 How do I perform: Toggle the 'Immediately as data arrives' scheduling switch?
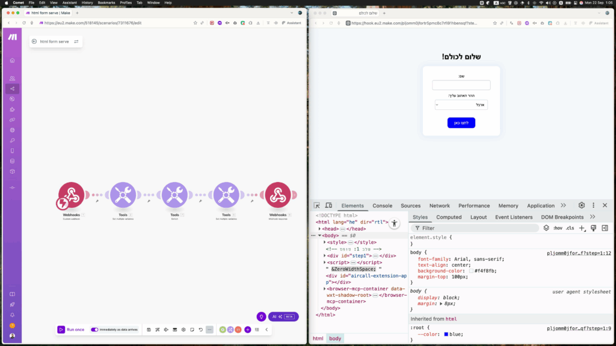[x=94, y=329]
